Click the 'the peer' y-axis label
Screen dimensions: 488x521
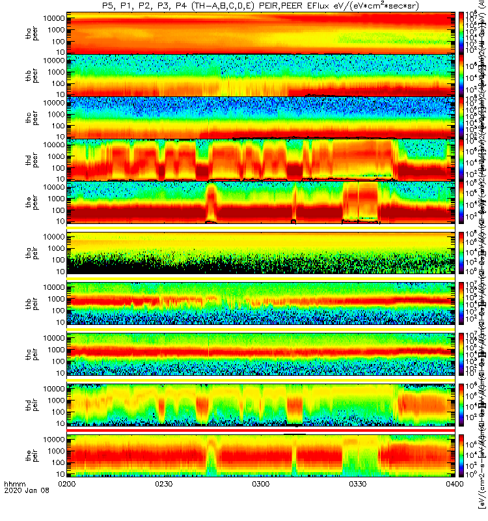[32, 203]
